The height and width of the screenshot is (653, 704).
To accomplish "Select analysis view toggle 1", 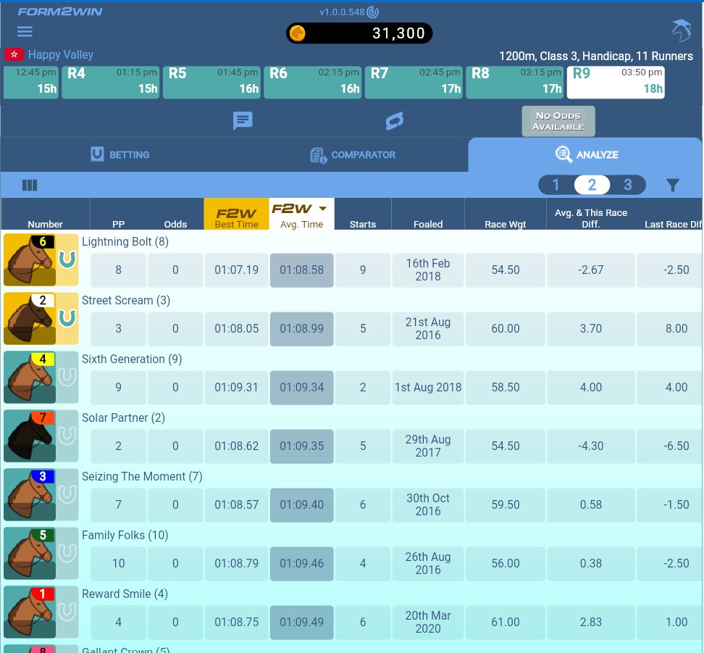I will tap(556, 185).
